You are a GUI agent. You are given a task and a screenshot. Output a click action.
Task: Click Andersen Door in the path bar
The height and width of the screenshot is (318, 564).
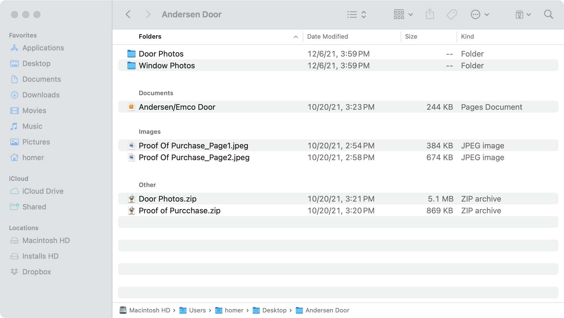click(x=322, y=310)
